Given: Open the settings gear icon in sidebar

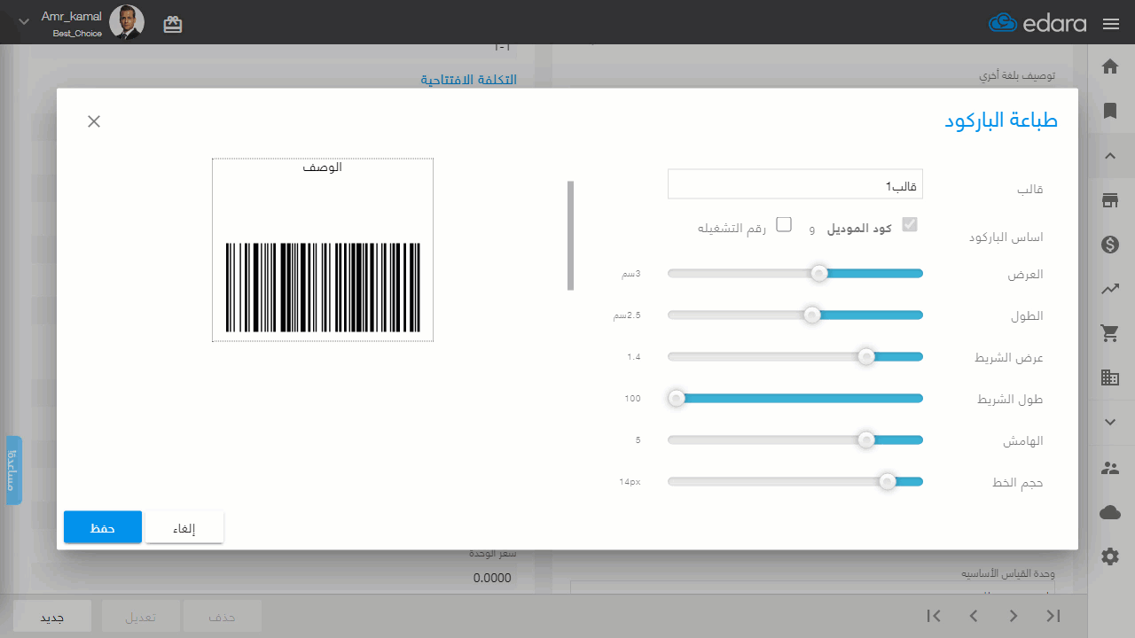Looking at the screenshot, I should 1109,556.
